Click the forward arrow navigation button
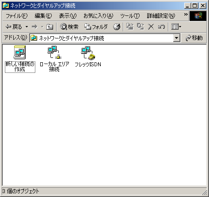 click(35, 27)
